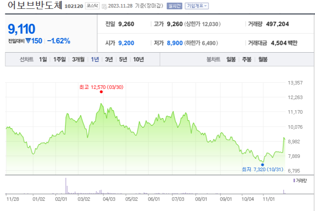Click the 하한가 6,490 lower limit text
Screen dimensions: 315x211
pyautogui.click(x=201, y=43)
